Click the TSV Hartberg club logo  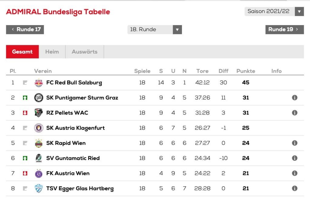tap(38, 188)
